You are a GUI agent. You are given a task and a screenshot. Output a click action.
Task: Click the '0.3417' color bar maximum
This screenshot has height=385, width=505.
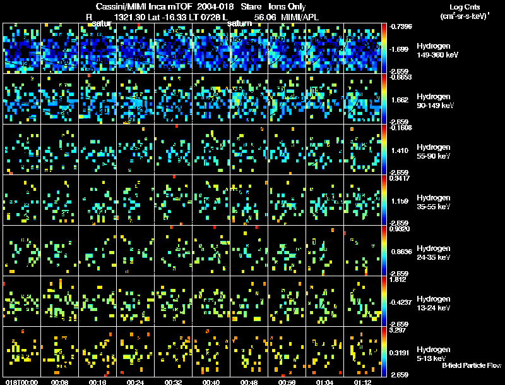400,178
